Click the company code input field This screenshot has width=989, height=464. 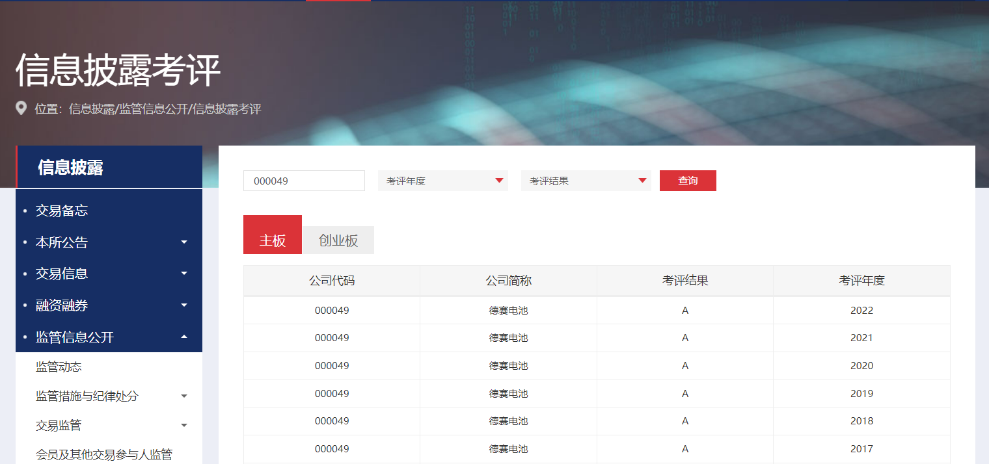point(304,181)
